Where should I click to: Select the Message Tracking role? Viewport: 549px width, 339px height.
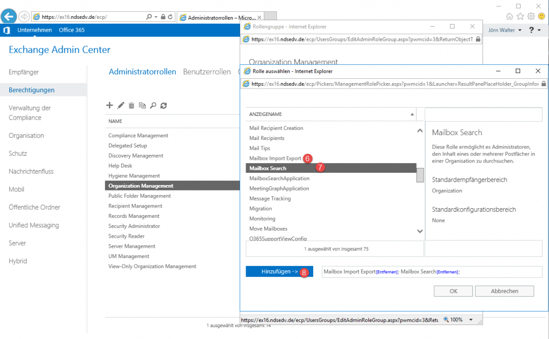coord(270,198)
